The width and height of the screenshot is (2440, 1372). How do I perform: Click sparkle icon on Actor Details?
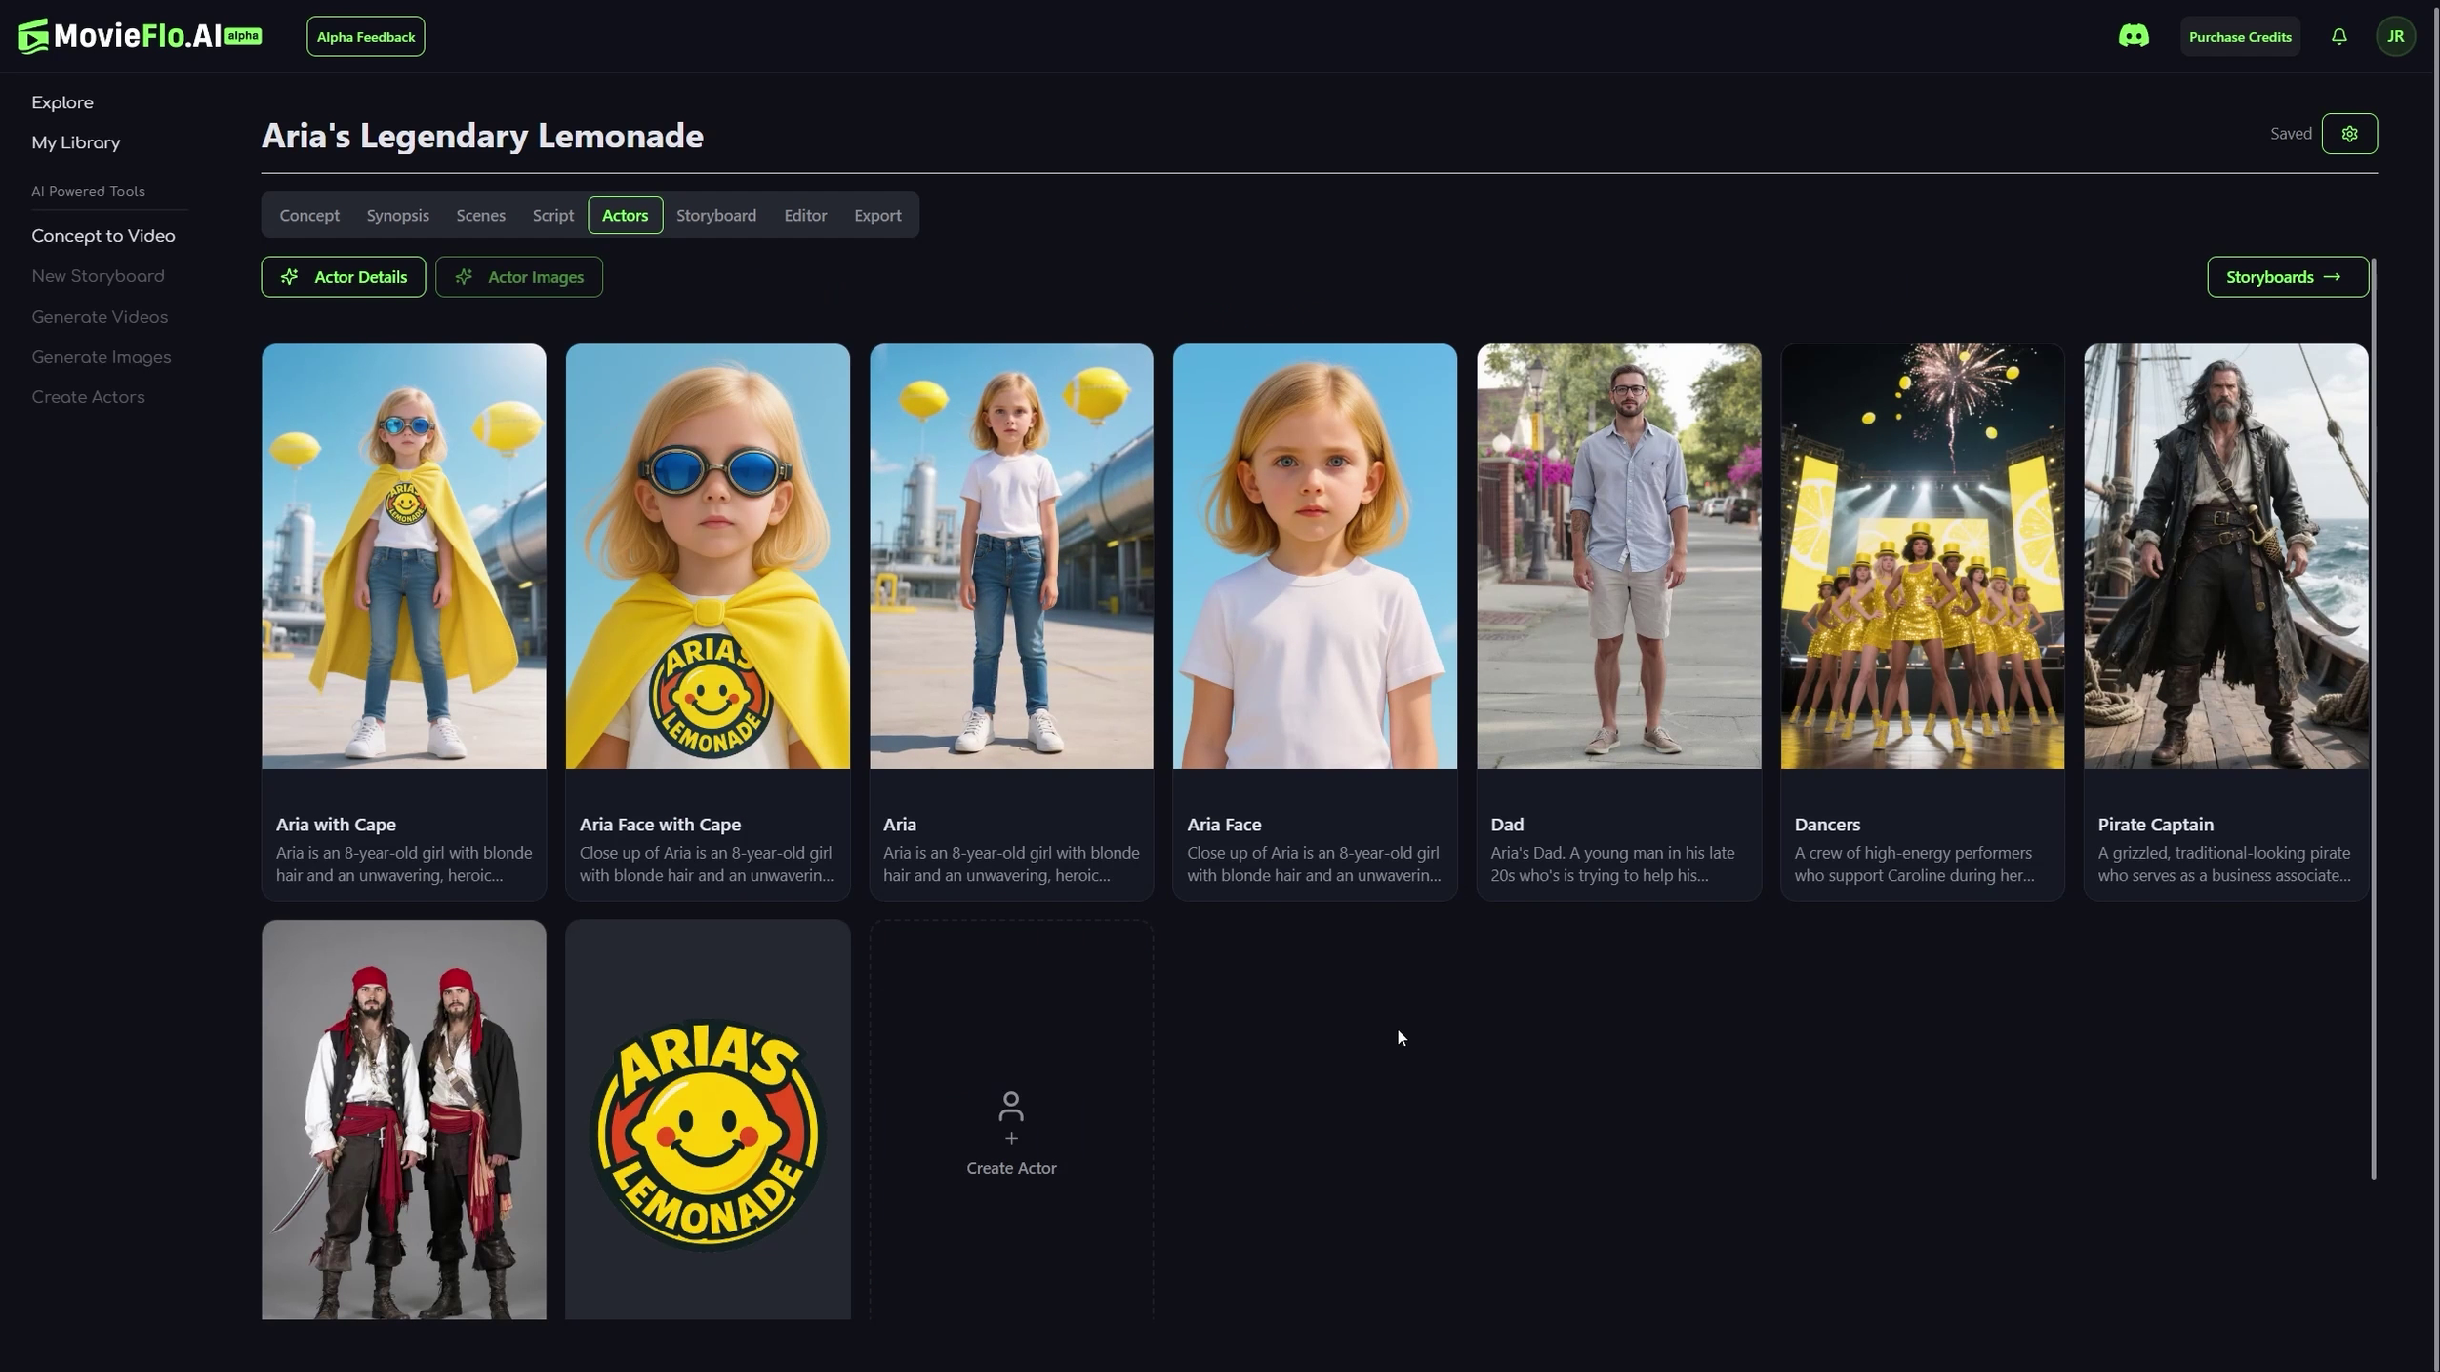click(x=290, y=277)
